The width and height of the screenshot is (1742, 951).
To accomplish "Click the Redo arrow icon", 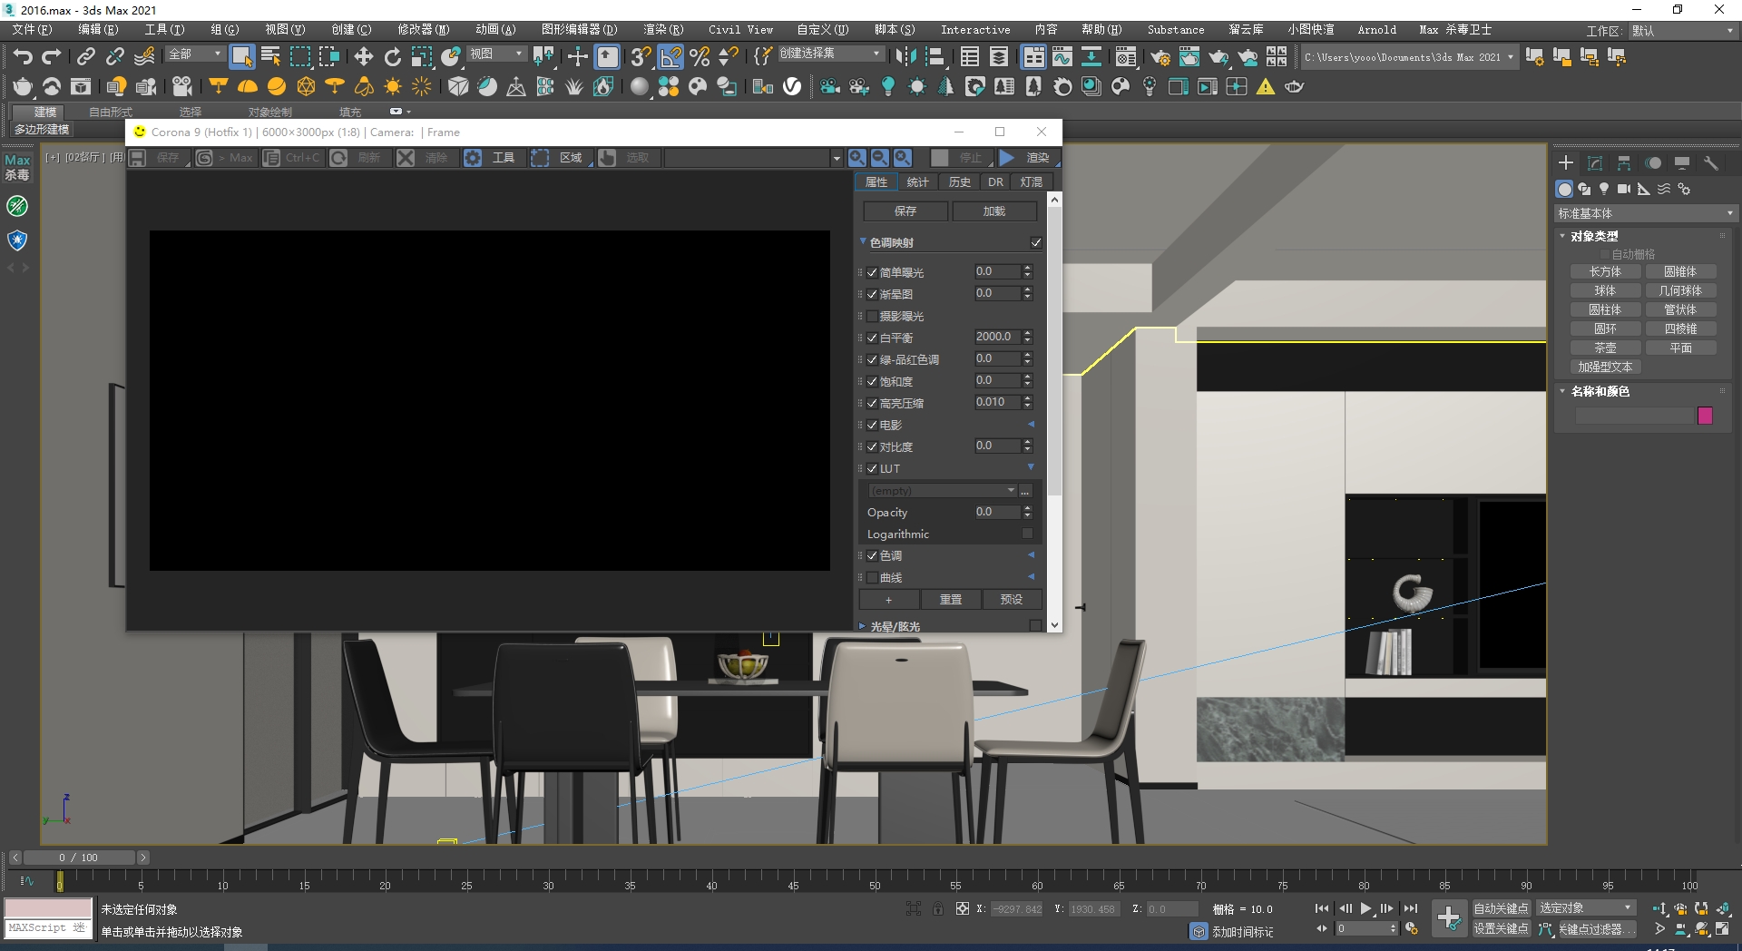I will pyautogui.click(x=52, y=56).
